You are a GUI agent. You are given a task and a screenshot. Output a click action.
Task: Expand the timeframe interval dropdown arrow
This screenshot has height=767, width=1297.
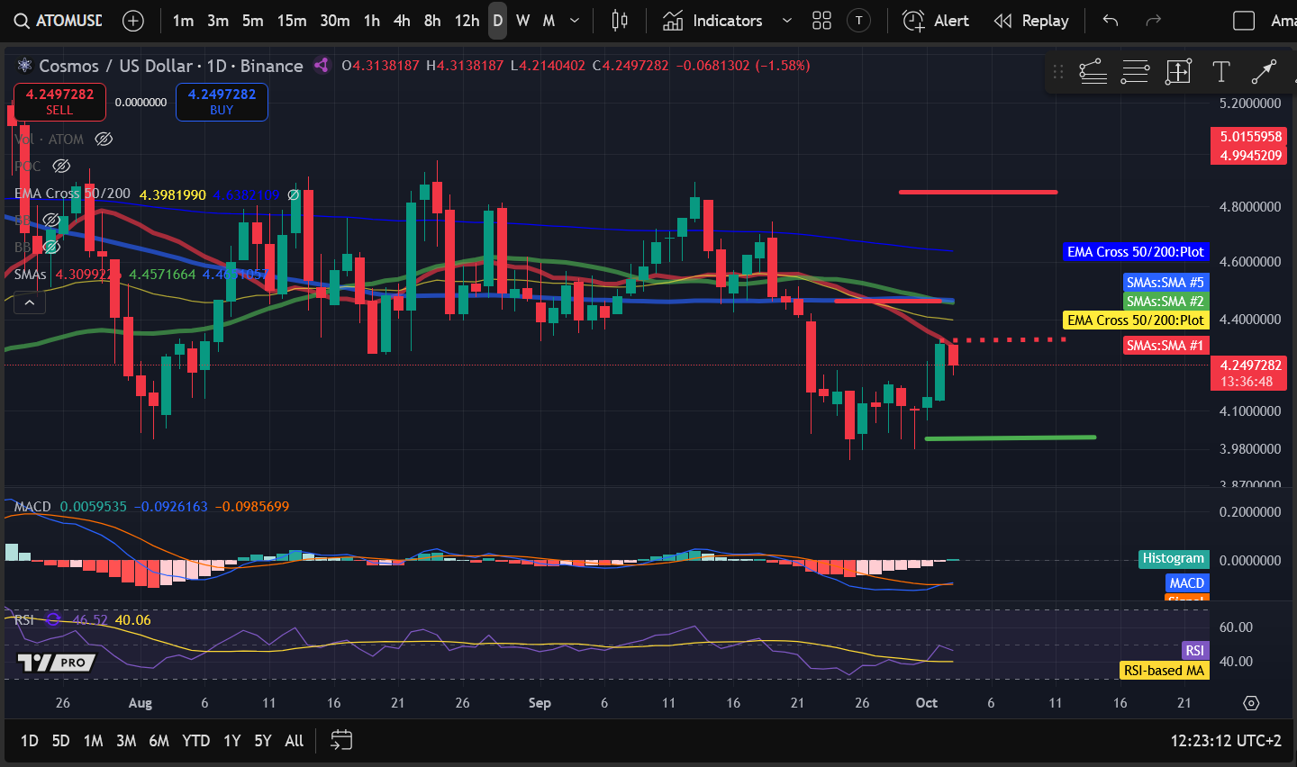pos(575,21)
